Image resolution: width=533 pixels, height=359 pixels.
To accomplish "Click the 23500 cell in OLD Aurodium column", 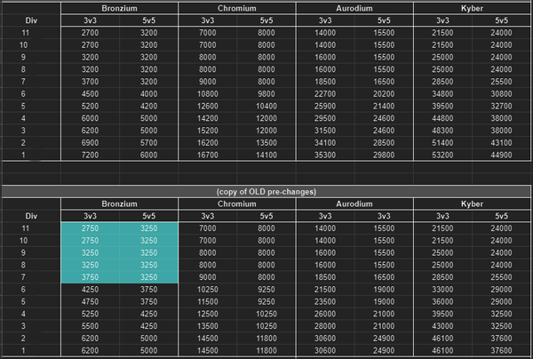I will point(325,302).
